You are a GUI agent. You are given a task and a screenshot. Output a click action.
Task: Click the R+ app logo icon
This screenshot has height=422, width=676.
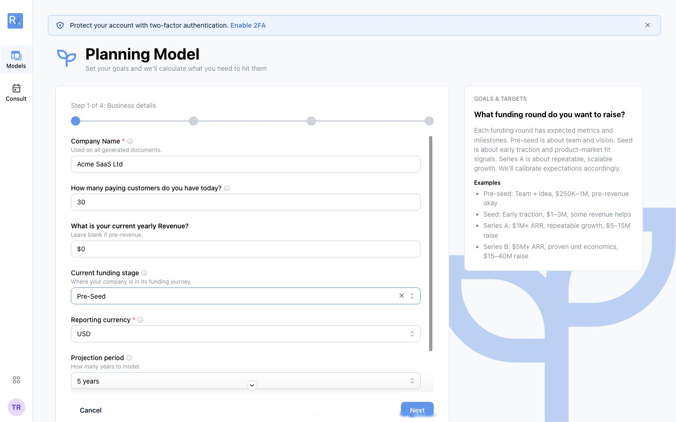(x=15, y=21)
